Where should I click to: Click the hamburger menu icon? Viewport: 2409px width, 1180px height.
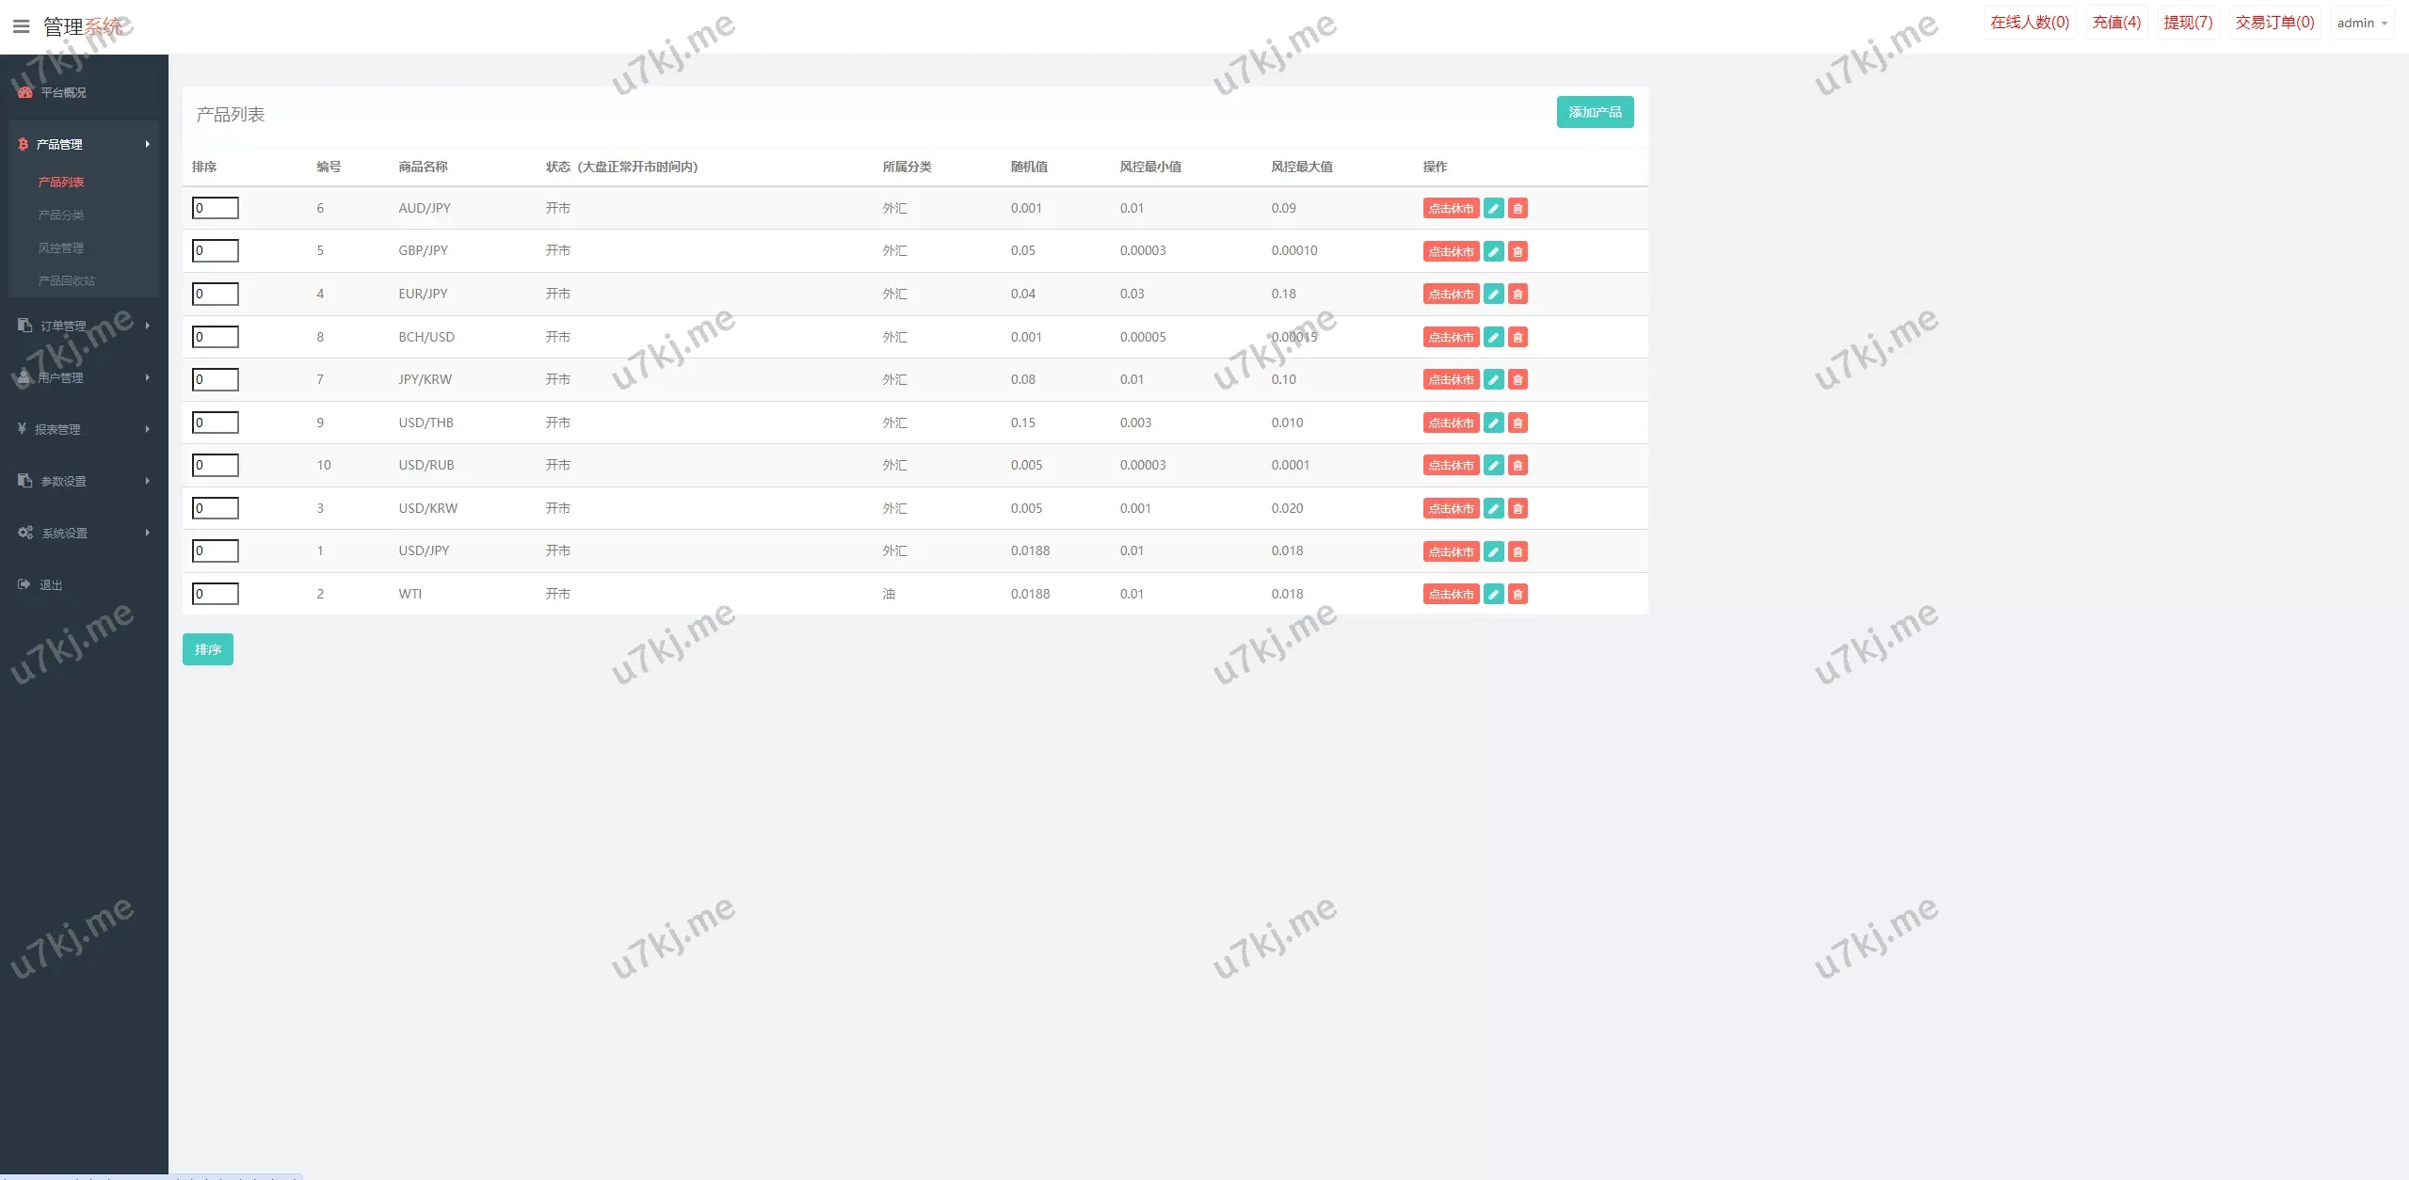pos(21,26)
